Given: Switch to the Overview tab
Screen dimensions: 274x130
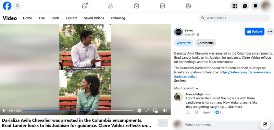Looking at the screenshot, I should click(184, 43).
